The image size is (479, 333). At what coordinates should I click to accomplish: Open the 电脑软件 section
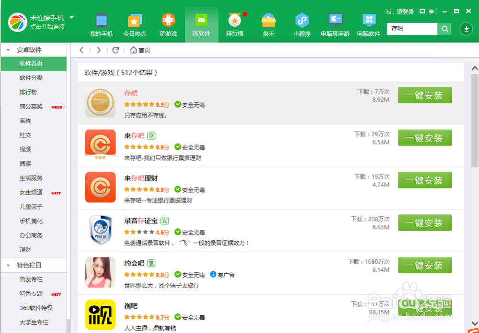click(x=369, y=25)
